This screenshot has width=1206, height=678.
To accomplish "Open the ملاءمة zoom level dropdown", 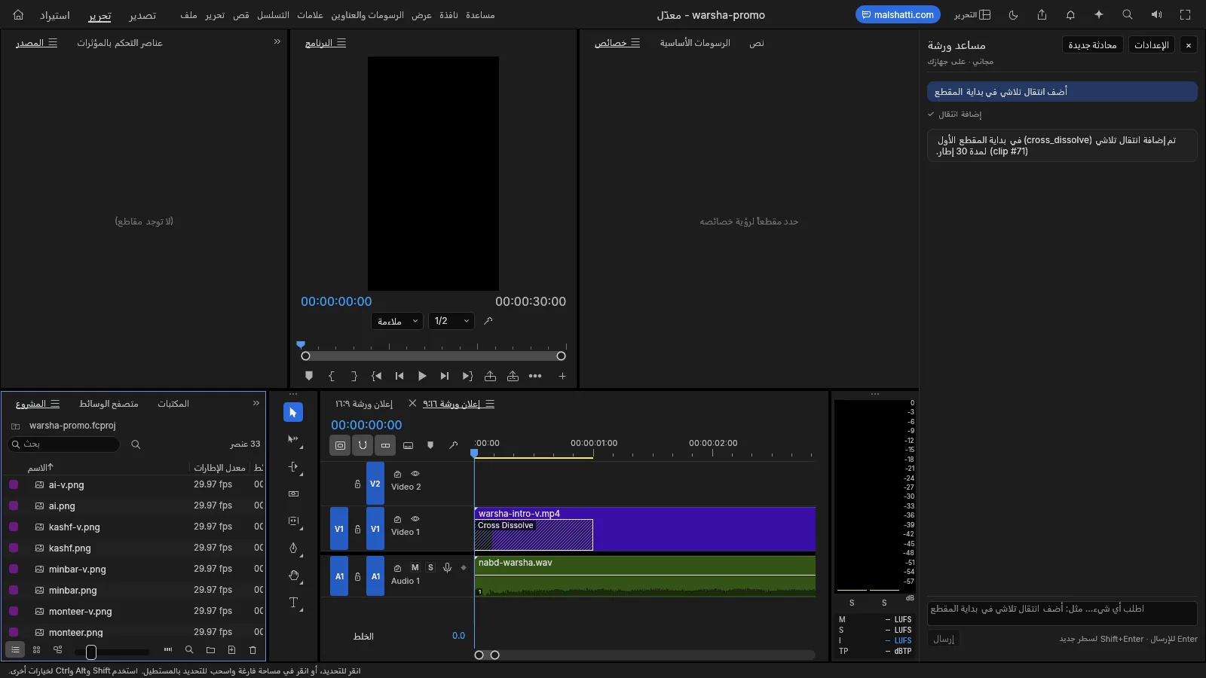I will click(x=397, y=321).
